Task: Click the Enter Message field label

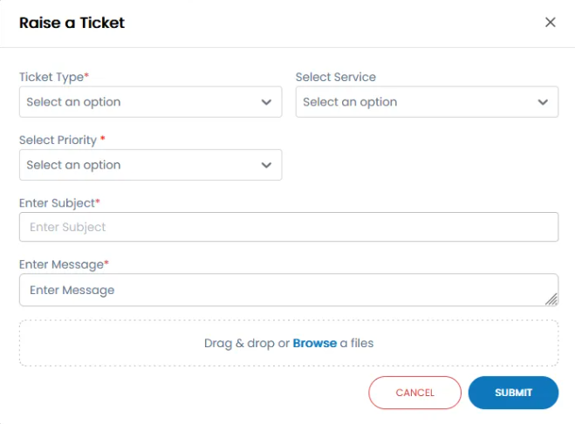Action: [61, 263]
